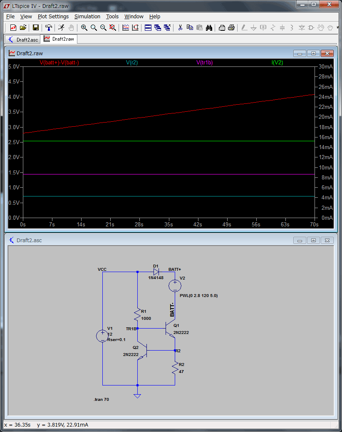Click the ground symbol in the schematic

pos(137,395)
